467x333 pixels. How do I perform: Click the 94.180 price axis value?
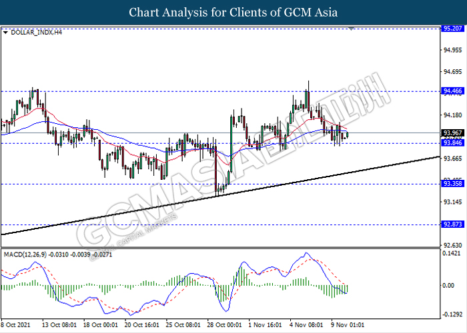[453, 115]
